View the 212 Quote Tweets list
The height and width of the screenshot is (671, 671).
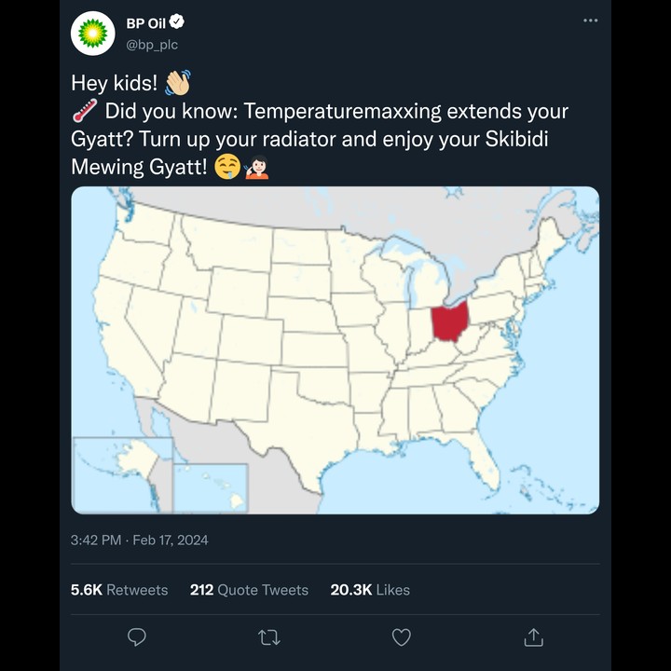coord(249,590)
